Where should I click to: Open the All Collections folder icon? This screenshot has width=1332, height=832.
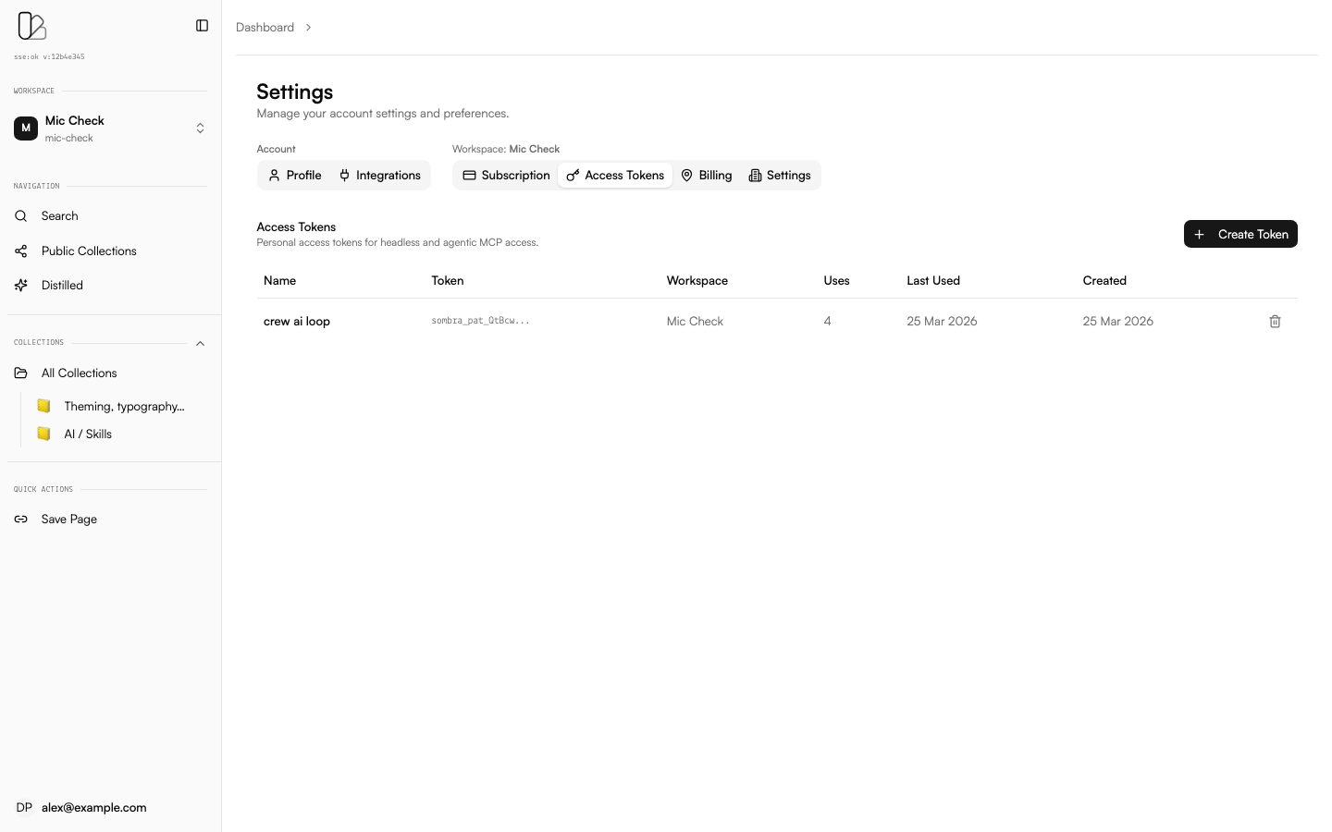coord(20,373)
